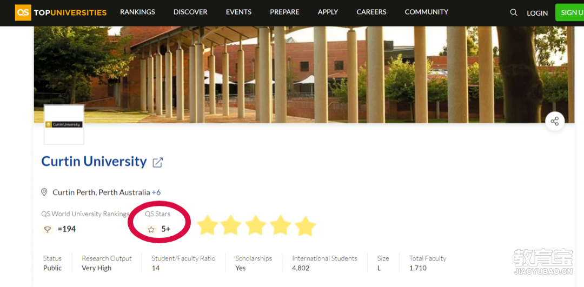Click the Curtin University logo thumbnail
This screenshot has width=584, height=287.
pyautogui.click(x=64, y=125)
